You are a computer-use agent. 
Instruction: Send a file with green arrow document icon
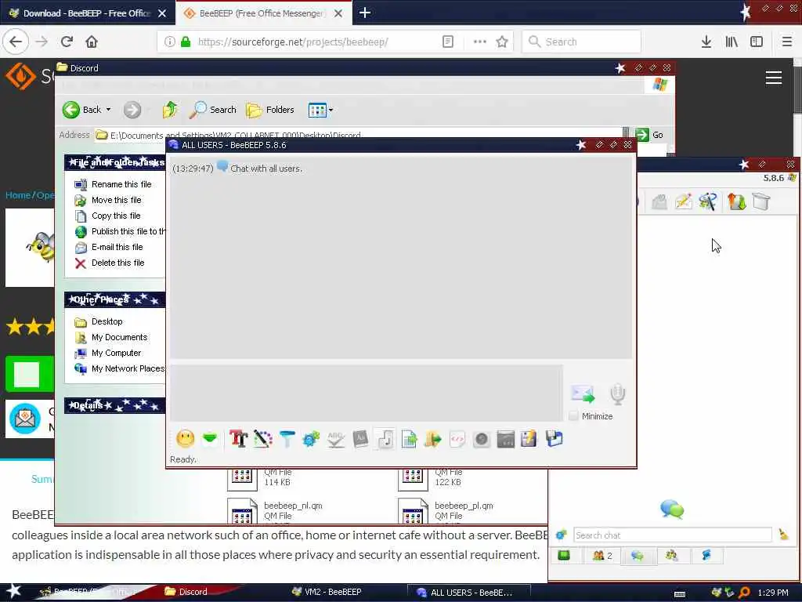pyautogui.click(x=409, y=439)
